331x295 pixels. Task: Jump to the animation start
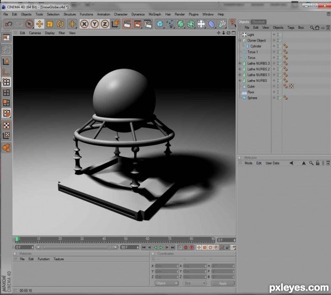[144, 247]
